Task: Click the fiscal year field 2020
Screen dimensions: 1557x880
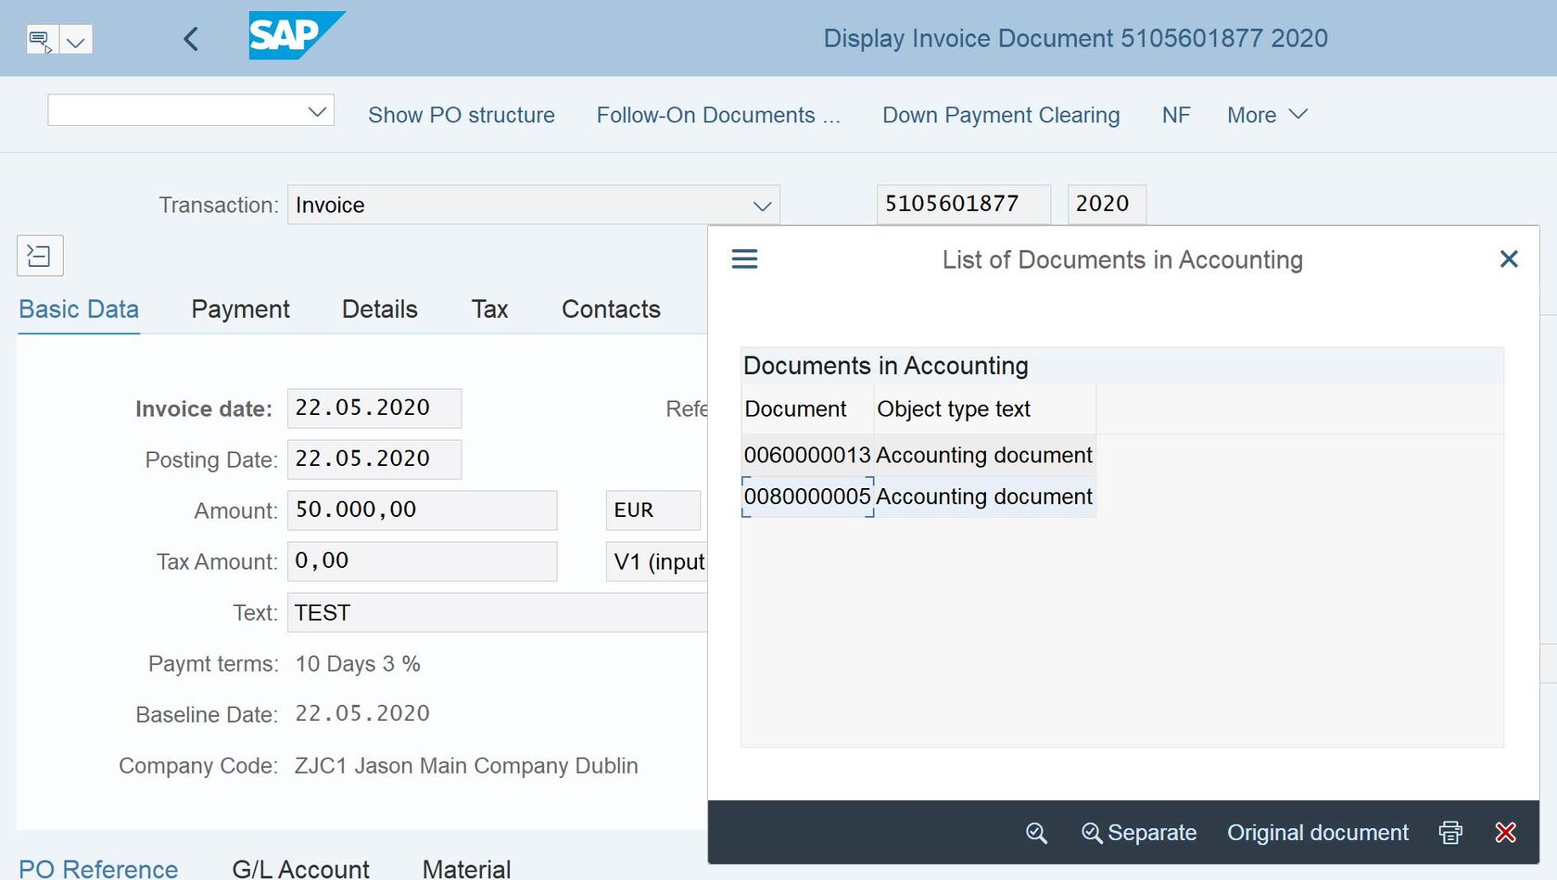Action: click(x=1107, y=204)
